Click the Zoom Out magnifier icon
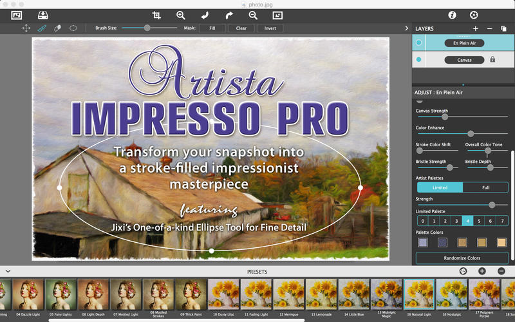Screen dimensions: 515x322 point(253,15)
